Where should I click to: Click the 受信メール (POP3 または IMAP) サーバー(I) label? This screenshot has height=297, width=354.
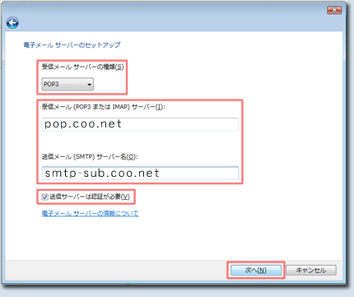(x=104, y=107)
